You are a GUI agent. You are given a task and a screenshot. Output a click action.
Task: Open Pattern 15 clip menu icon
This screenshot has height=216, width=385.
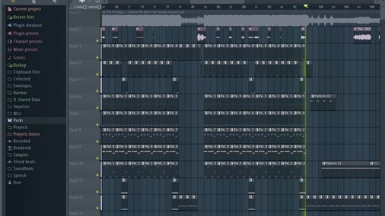click(324, 163)
